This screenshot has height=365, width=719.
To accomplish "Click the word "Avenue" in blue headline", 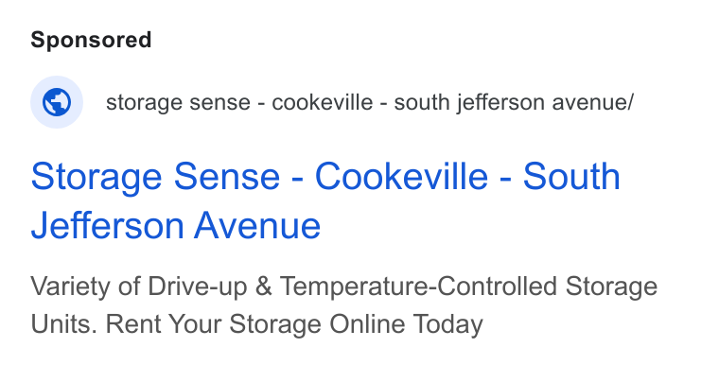I will [x=257, y=225].
